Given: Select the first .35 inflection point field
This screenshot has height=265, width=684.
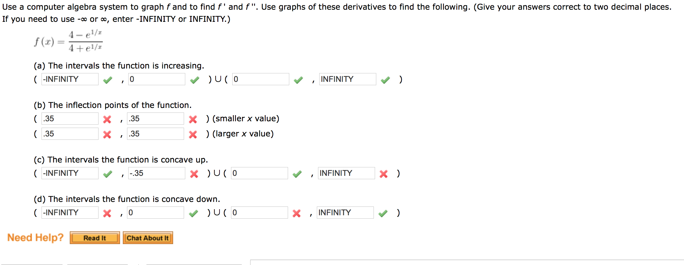Looking at the screenshot, I should coord(69,119).
